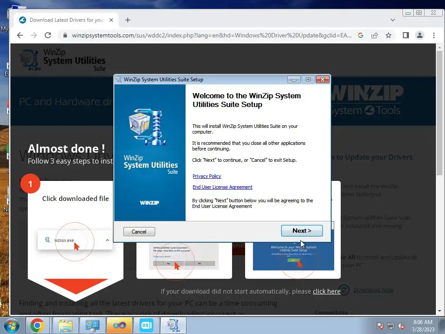Click muted volume tray icon

(x=401, y=326)
